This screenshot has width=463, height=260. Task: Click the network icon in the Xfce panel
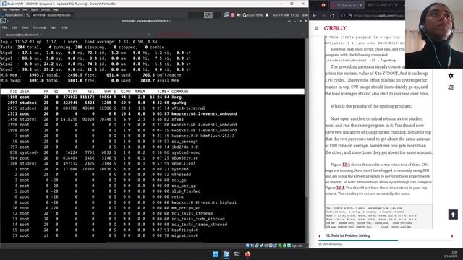(226, 14)
